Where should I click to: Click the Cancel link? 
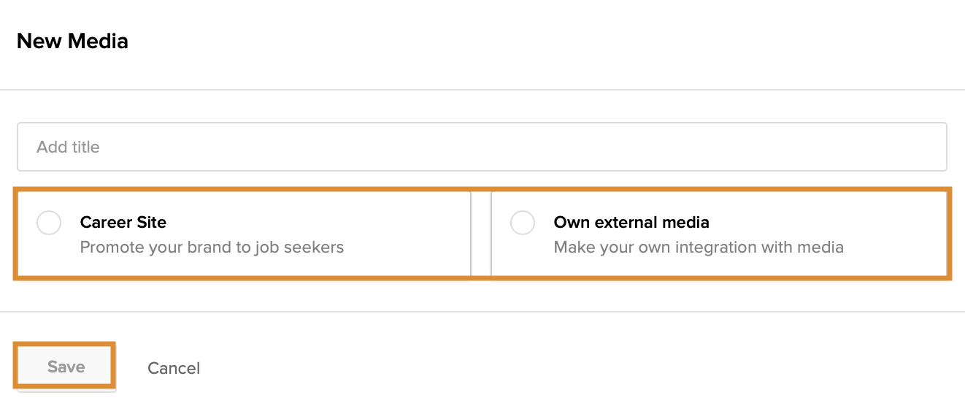click(x=174, y=368)
